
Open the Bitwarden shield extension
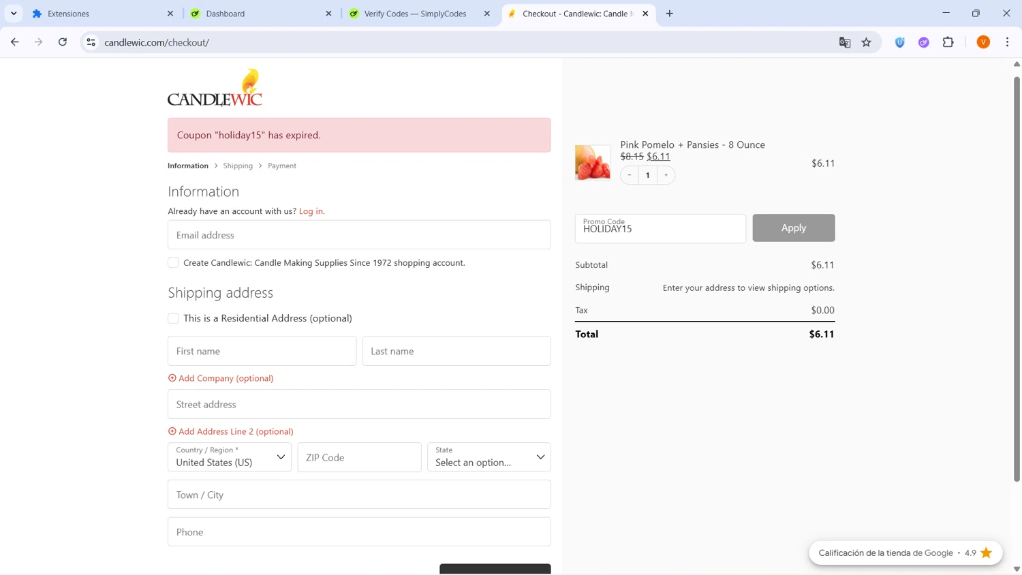point(900,42)
